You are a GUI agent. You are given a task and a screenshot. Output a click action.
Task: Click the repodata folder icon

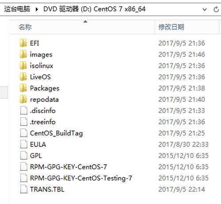pyautogui.click(x=23, y=99)
